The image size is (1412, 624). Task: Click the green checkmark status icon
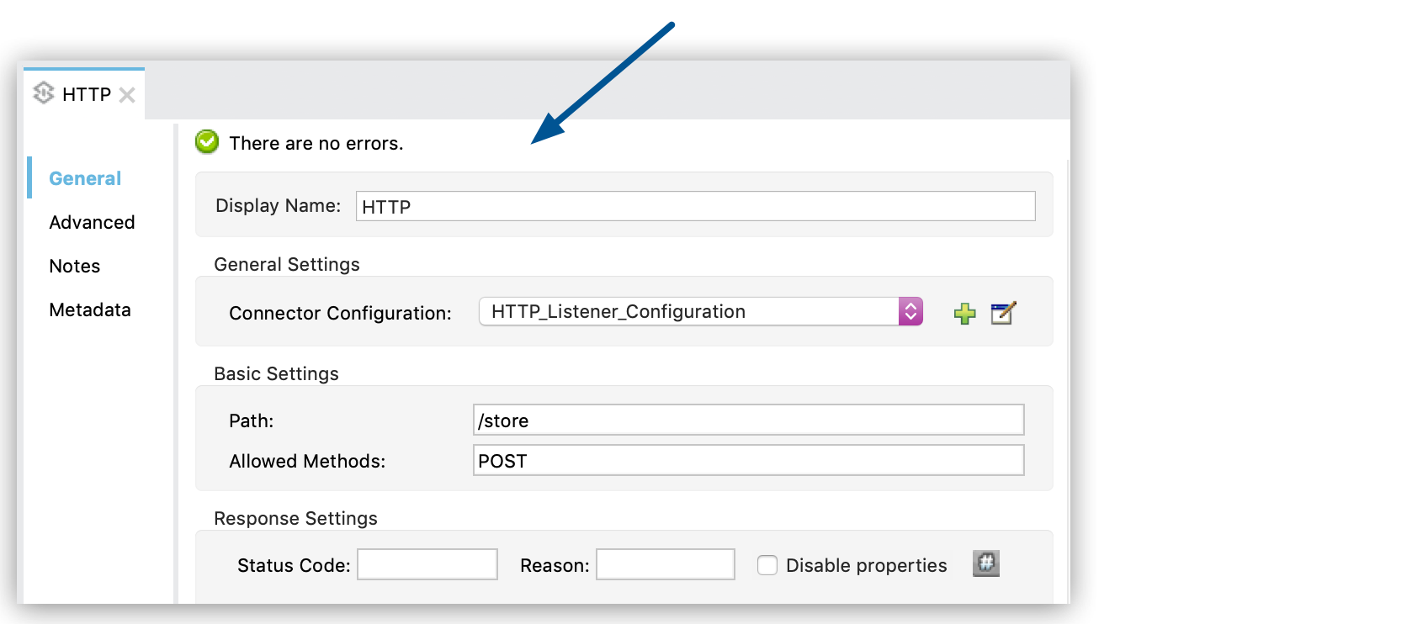(207, 142)
